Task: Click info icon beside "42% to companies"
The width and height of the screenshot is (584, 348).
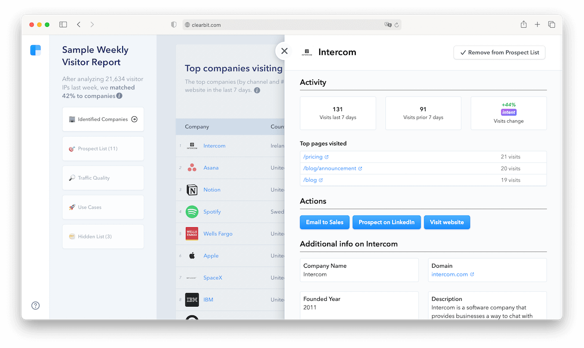Action: point(119,96)
